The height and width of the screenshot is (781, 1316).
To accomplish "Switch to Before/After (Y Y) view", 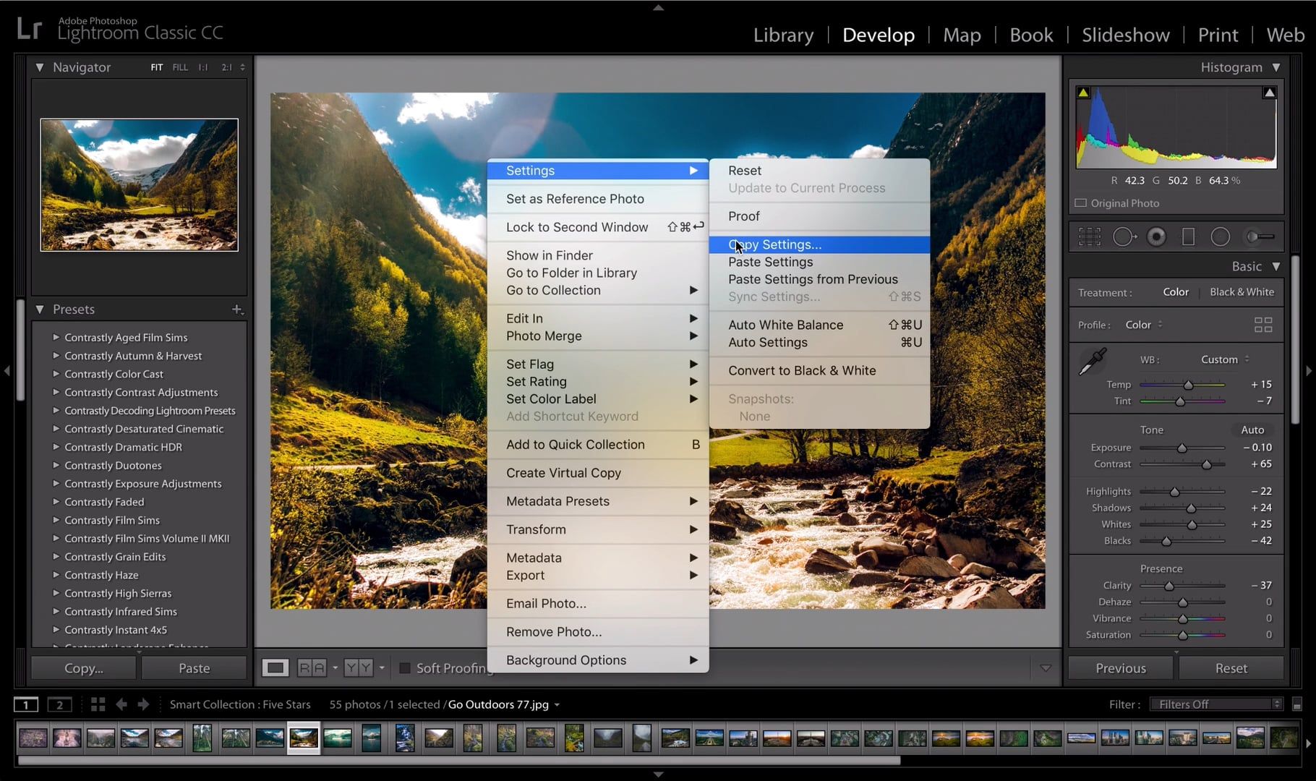I will click(359, 668).
